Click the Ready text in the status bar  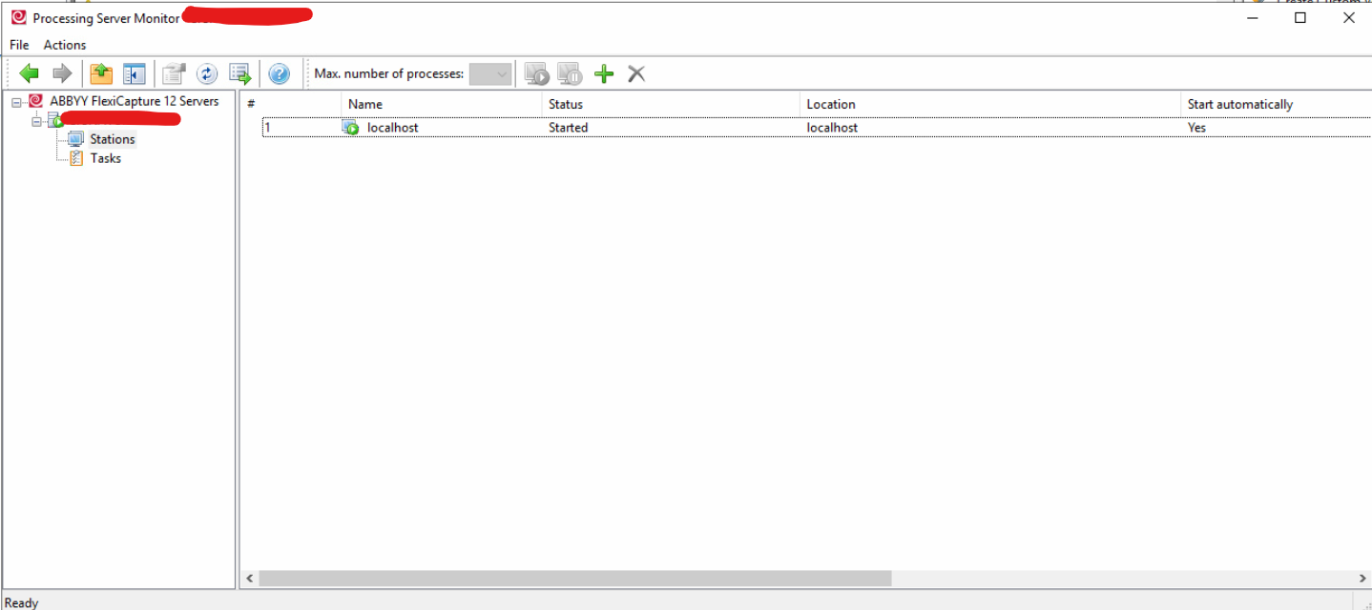pos(22,602)
